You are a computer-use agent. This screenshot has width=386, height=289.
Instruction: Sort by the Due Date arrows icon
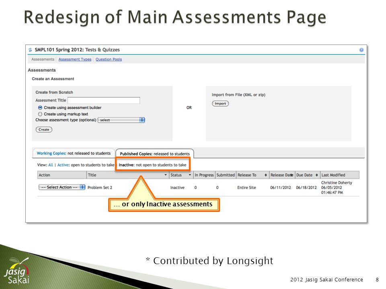point(316,175)
